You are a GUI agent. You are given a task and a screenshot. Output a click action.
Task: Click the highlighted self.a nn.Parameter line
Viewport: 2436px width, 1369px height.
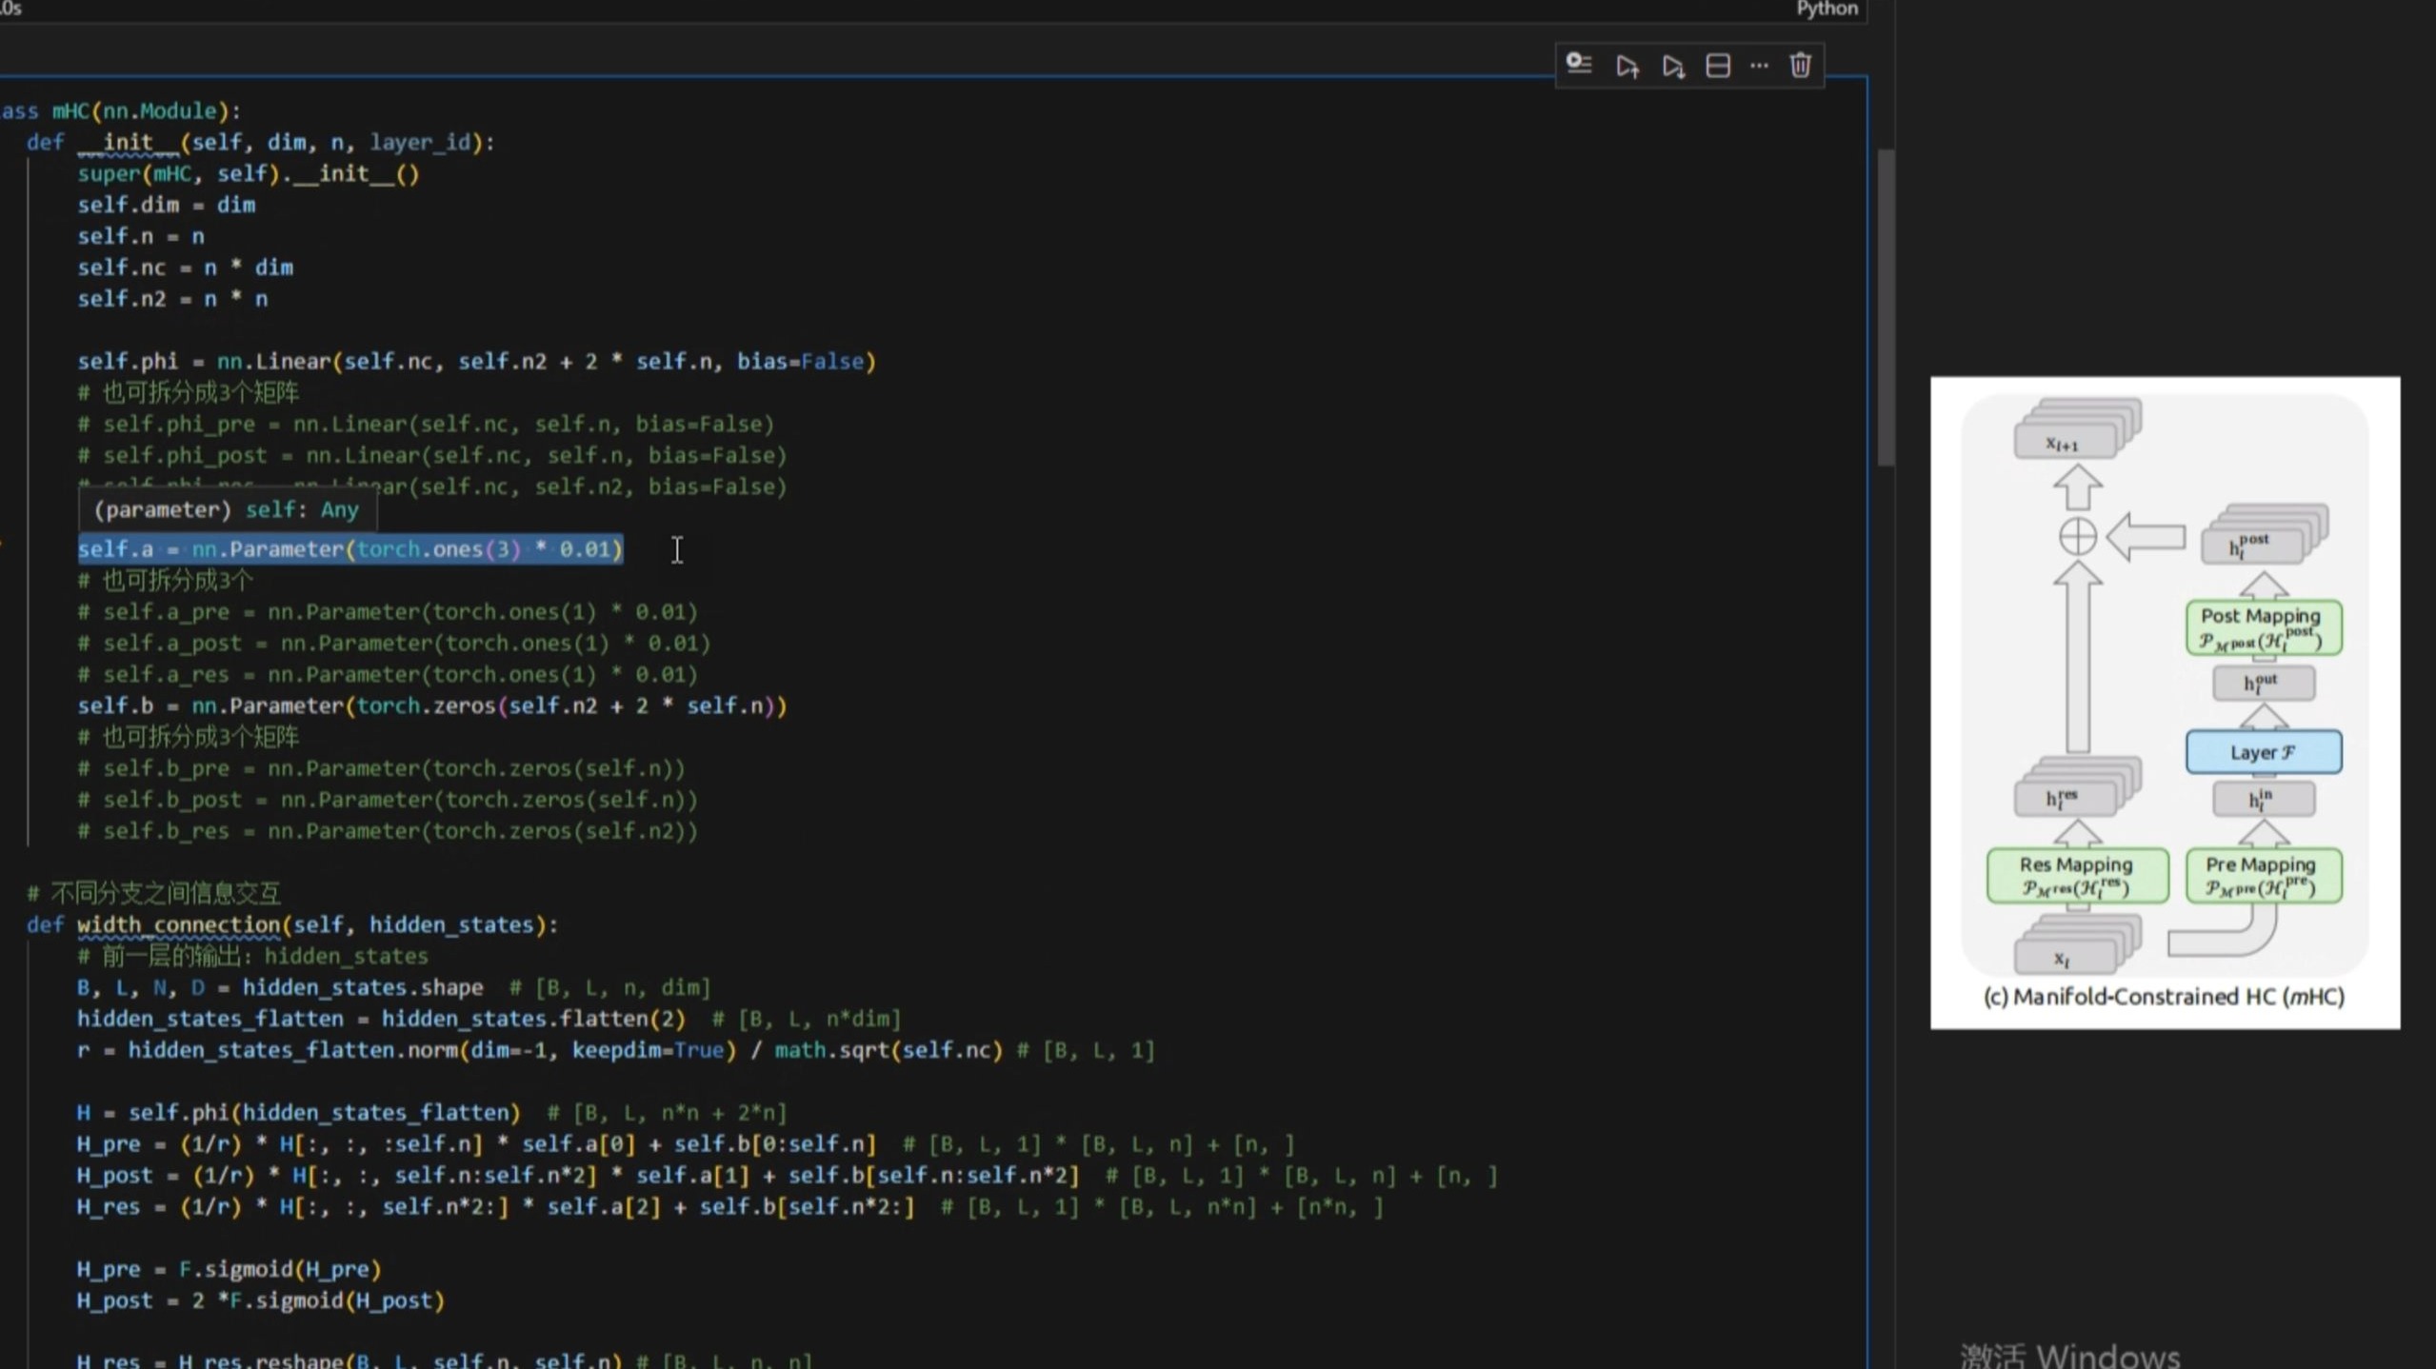click(x=349, y=549)
